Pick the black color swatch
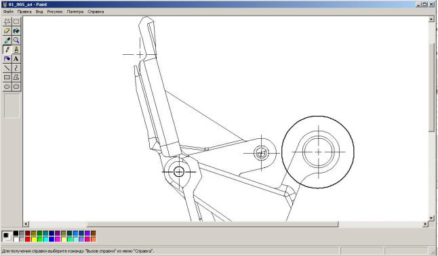The height and width of the screenshot is (256, 438). [16, 234]
